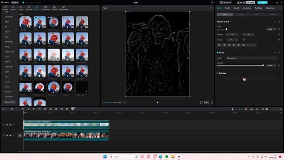The image size is (284, 160).
Task: Reset the Position & Size settings
Action: pos(275,22)
